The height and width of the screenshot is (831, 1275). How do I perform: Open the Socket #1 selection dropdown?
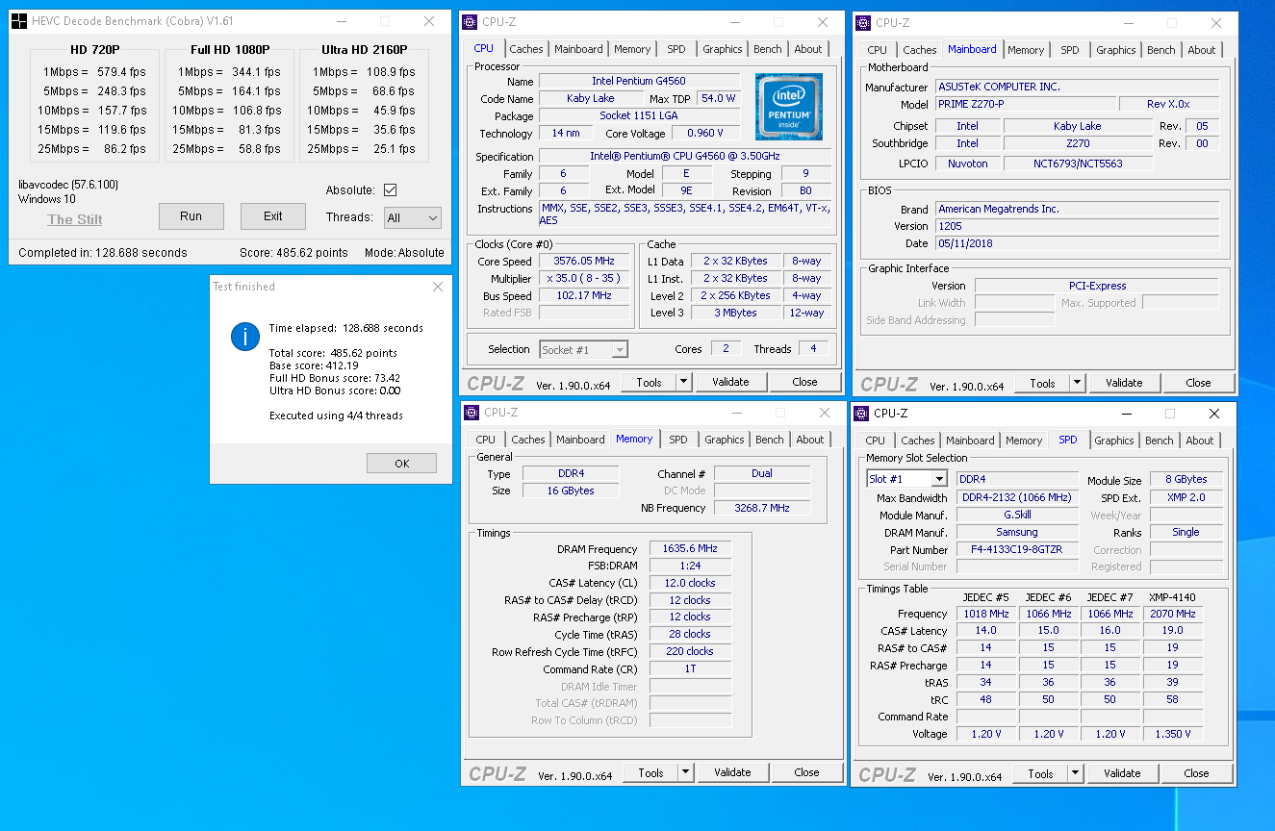pyautogui.click(x=584, y=350)
